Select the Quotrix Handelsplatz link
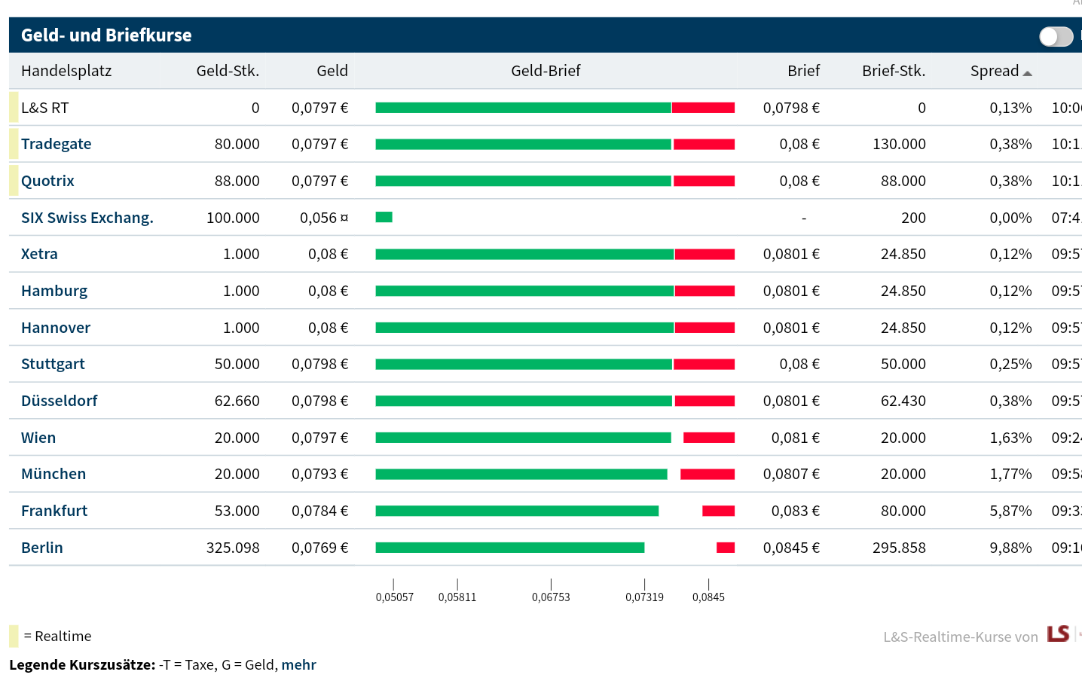The width and height of the screenshot is (1082, 684). 47,180
